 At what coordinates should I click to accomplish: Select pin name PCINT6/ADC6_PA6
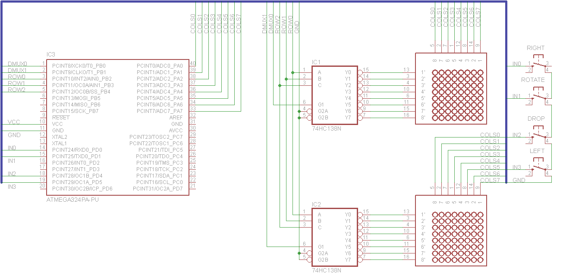click(x=160, y=104)
